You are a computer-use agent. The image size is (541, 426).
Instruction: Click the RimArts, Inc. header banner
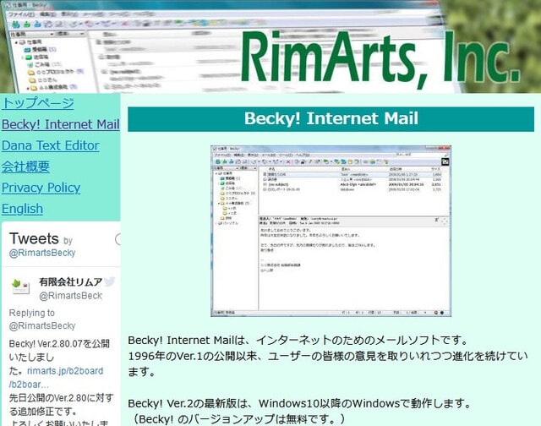270,46
